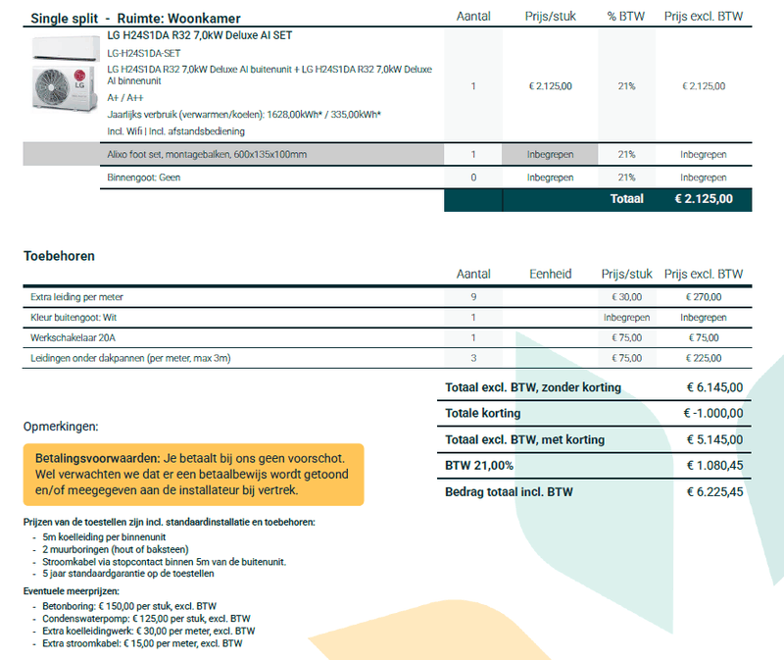784x660 pixels.
Task: Click the 'Jaarlijks verbruik' consumption line
Action: pos(244,115)
